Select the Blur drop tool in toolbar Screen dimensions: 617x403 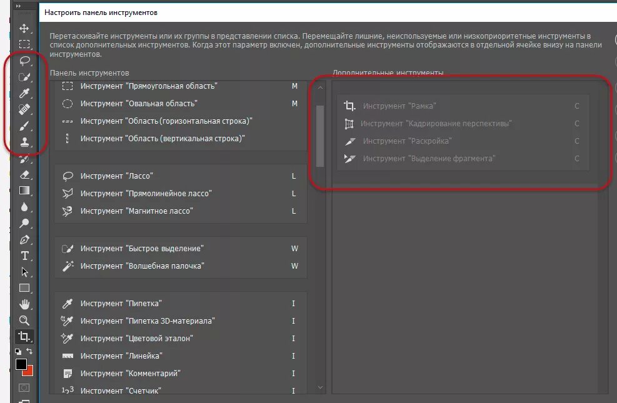pos(24,207)
